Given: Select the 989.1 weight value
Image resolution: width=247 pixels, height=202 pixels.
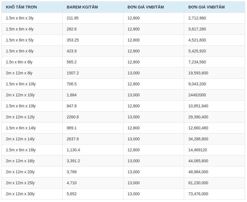Looking at the screenshot, I should pos(72,128).
